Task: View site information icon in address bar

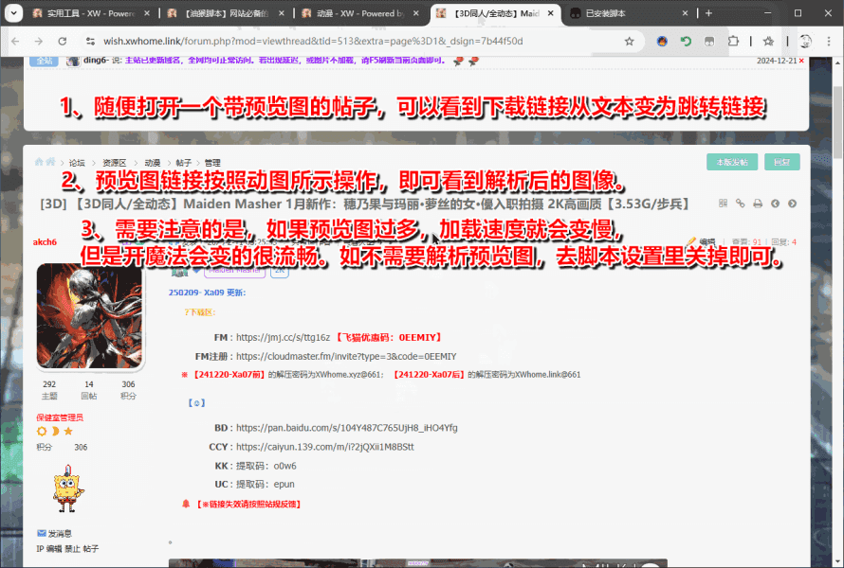Action: coord(90,42)
